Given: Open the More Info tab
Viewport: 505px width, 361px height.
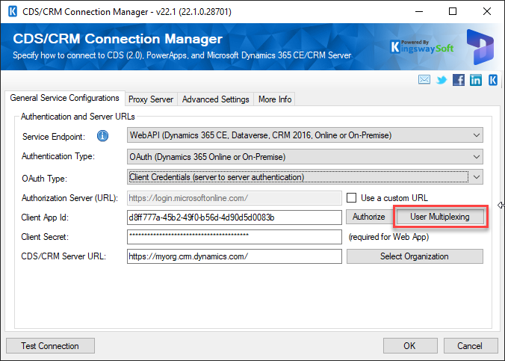Looking at the screenshot, I should (275, 99).
